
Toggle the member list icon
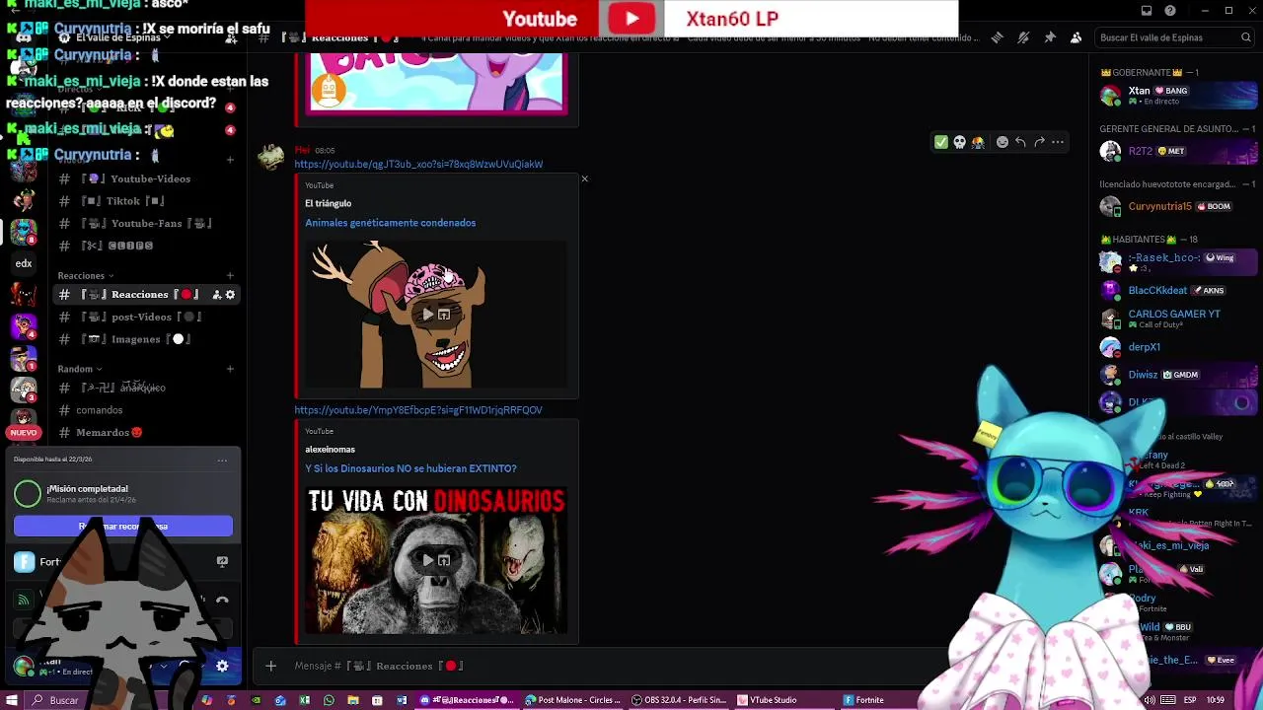[x=1076, y=37]
